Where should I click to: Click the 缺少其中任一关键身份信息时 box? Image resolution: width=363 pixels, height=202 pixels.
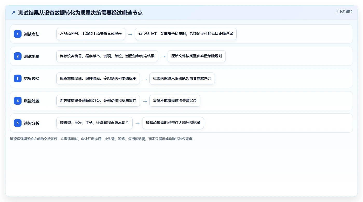point(186,34)
